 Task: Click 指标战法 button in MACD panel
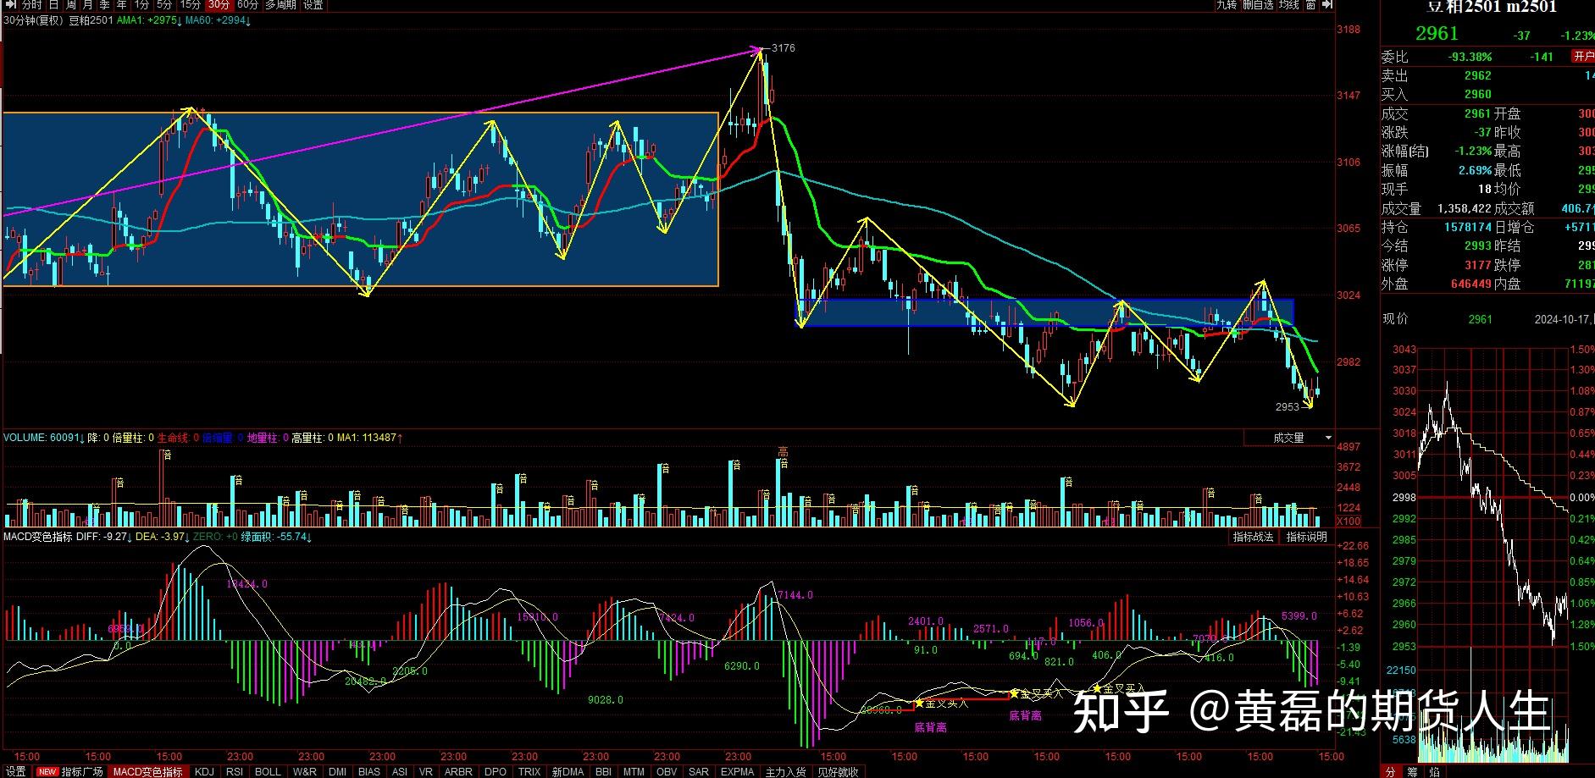coord(1253,537)
